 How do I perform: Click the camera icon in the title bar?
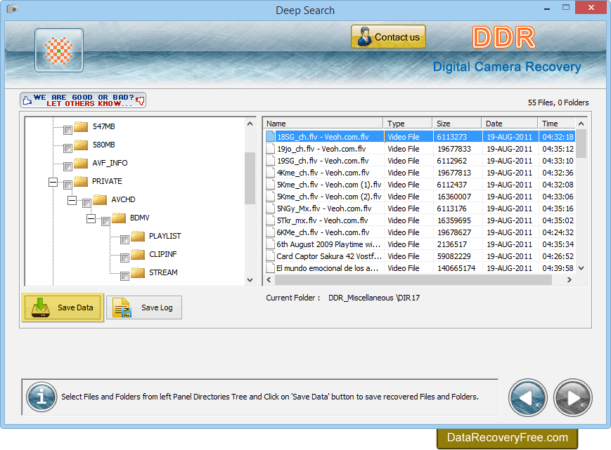tap(12, 8)
